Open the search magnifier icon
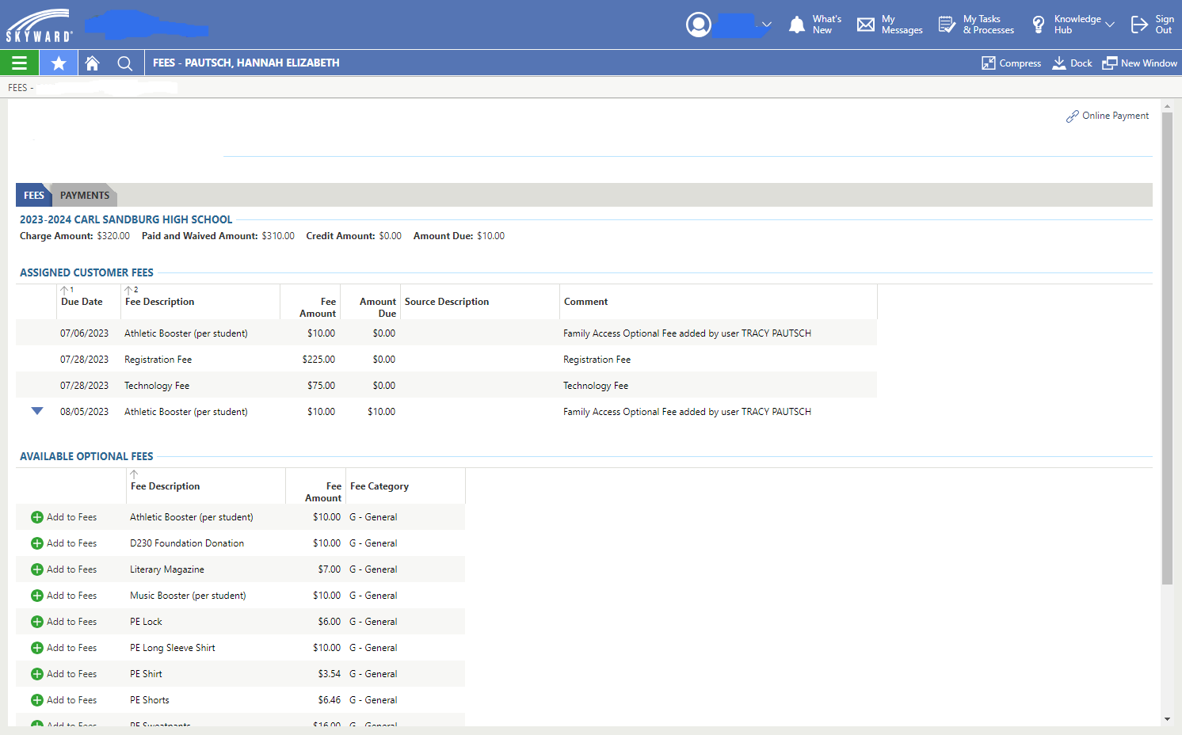This screenshot has width=1182, height=735. tap(124, 63)
